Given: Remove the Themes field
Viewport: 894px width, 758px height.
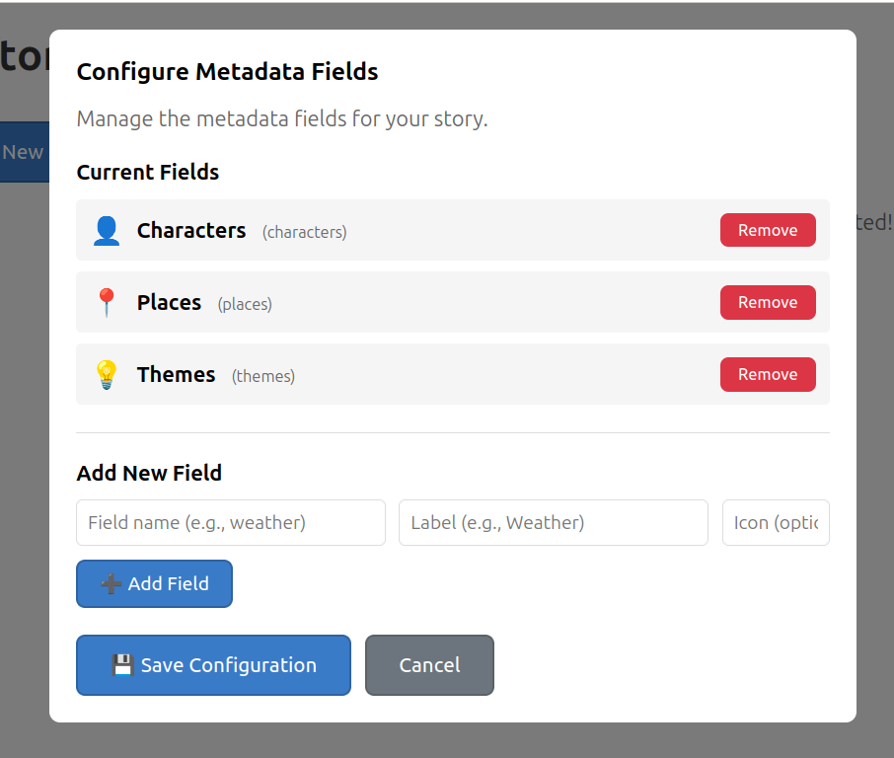Looking at the screenshot, I should (x=768, y=374).
